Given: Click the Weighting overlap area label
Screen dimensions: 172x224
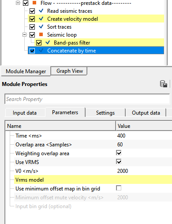Looking at the screenshot, I should click(42, 153).
